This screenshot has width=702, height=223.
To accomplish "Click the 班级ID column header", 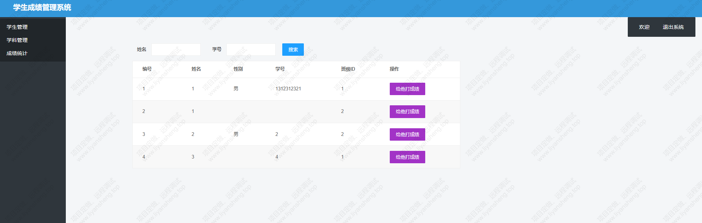I will (x=348, y=69).
